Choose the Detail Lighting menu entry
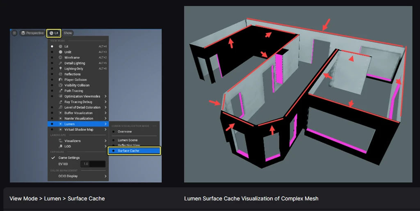 (x=78, y=63)
